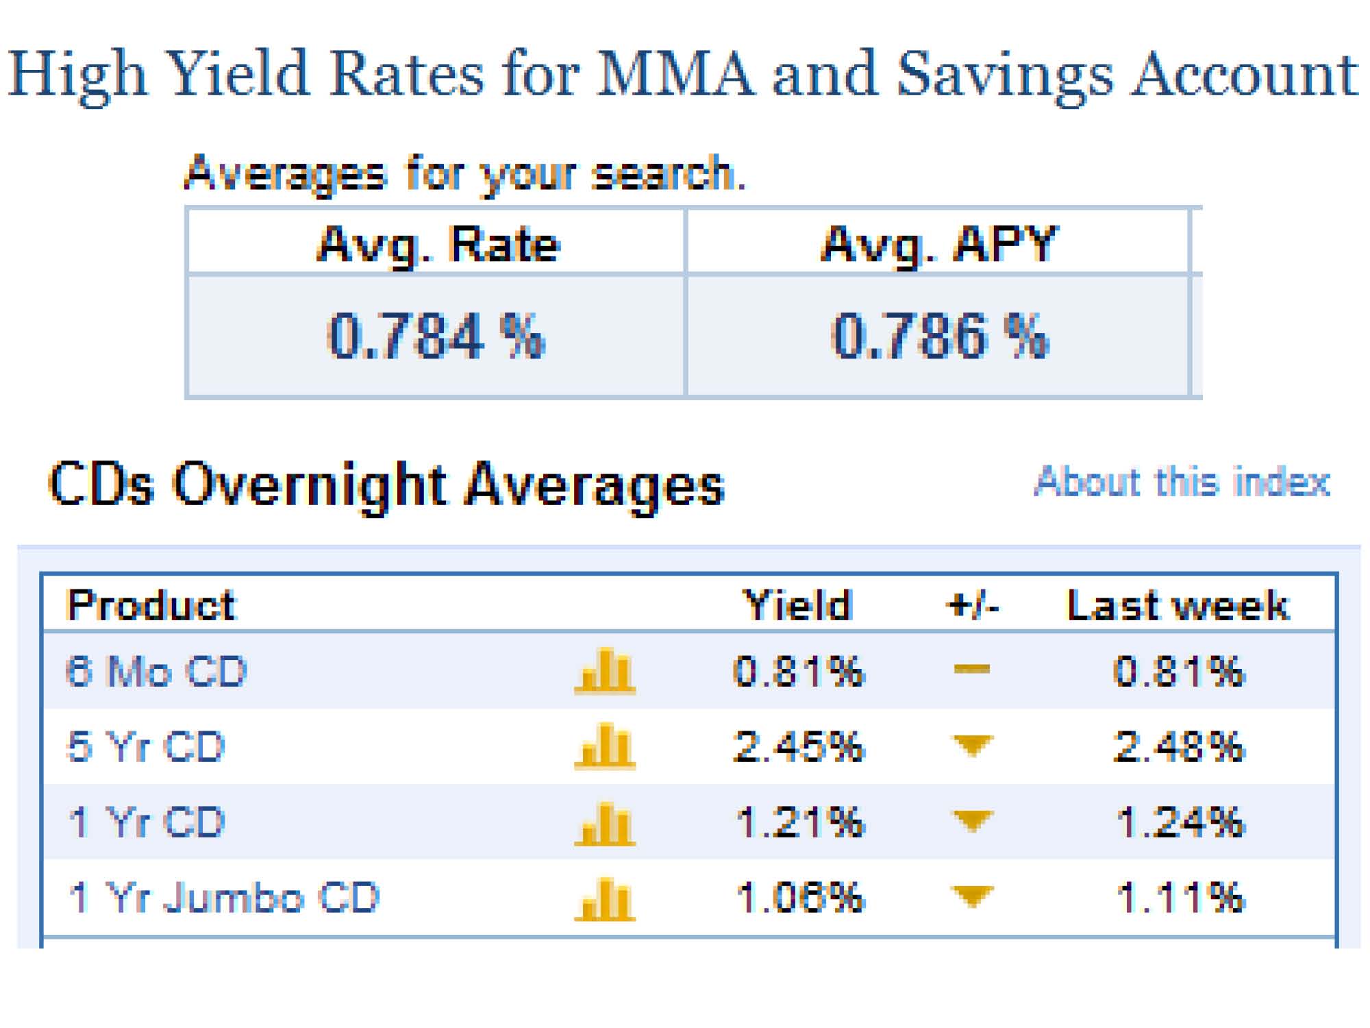Open the 1 Yr CD product link
The image size is (1370, 1028).
pos(147,822)
